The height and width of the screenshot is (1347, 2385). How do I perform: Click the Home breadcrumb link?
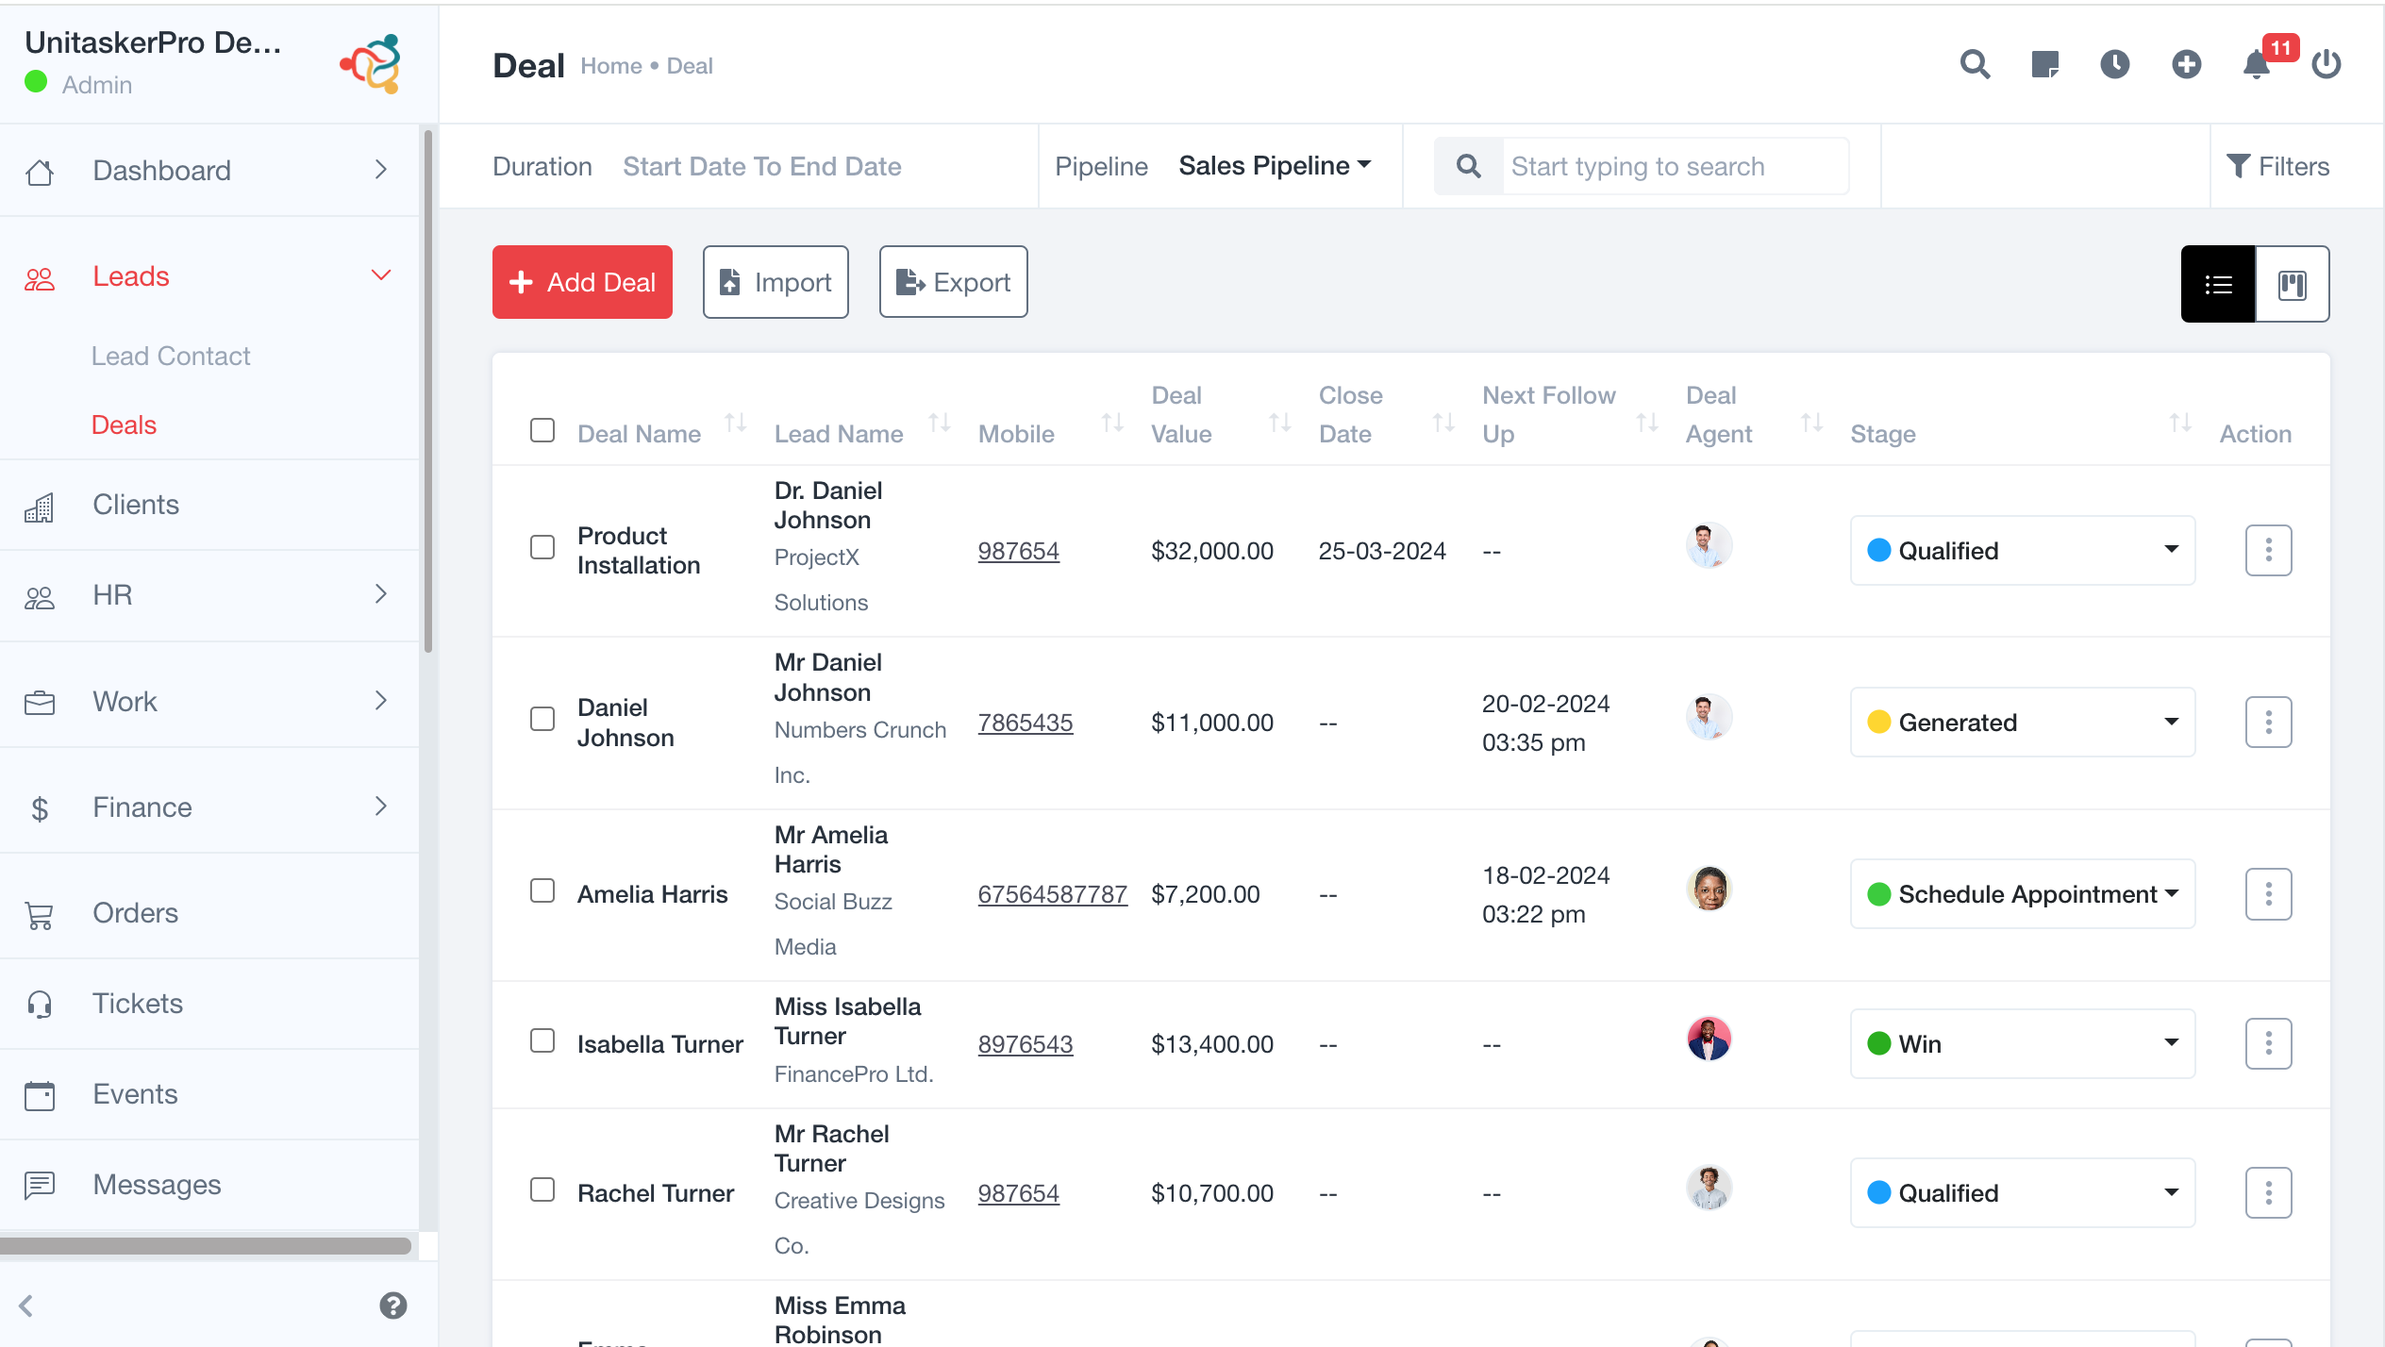pyautogui.click(x=611, y=66)
